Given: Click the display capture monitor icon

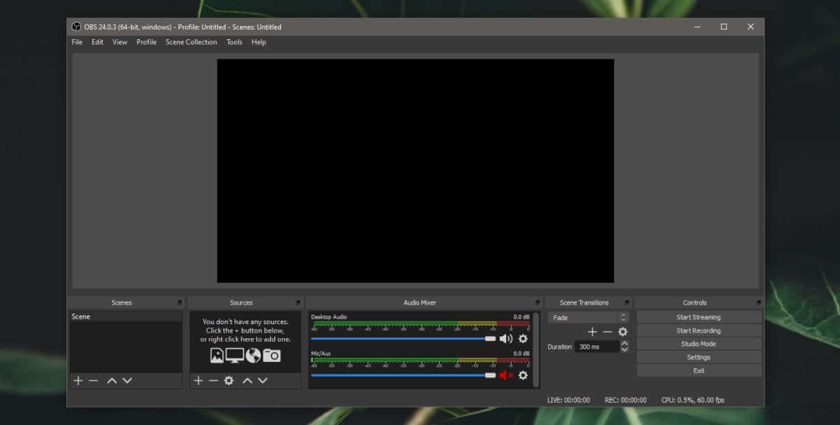Looking at the screenshot, I should 234,356.
